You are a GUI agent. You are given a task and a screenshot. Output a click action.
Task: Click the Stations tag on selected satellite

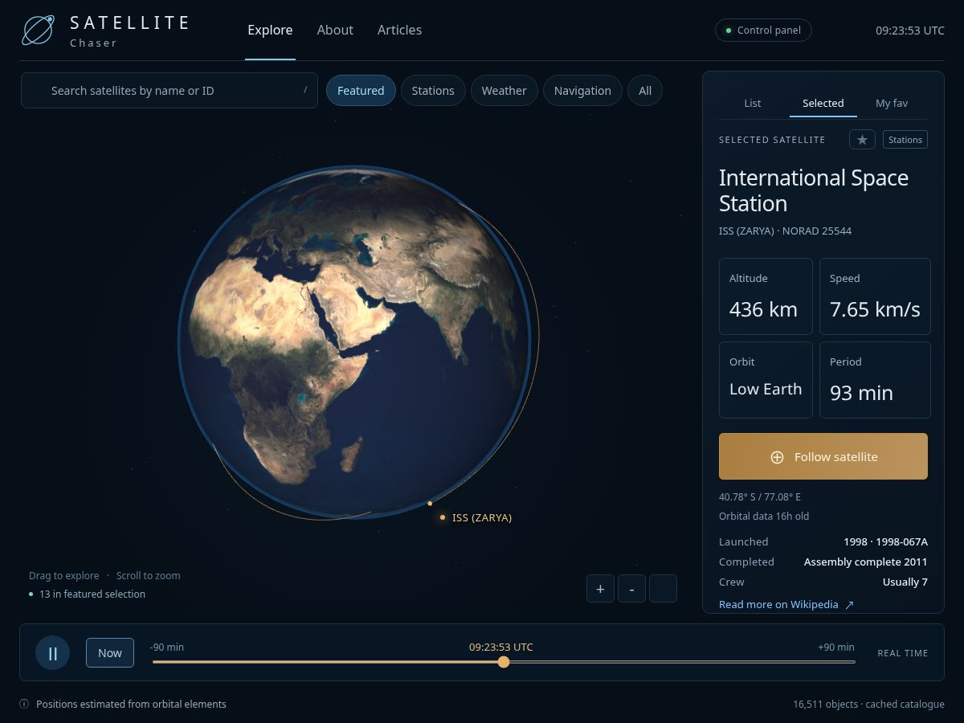(x=905, y=140)
